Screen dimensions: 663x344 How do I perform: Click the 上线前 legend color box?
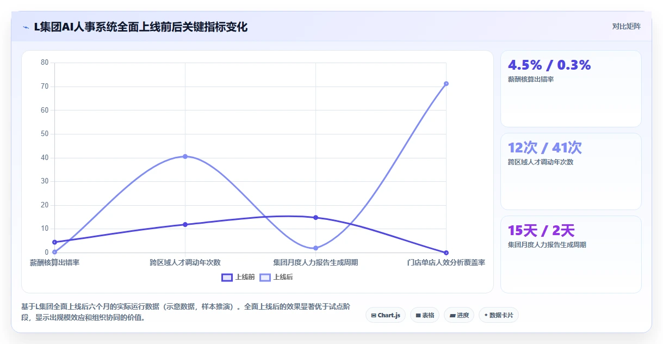[227, 277]
